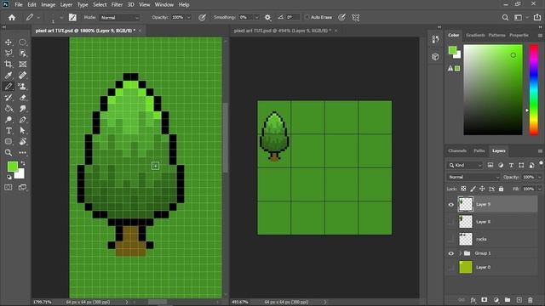Viewport: 545px width, 306px height.
Task: Select the Dodge tool
Action: point(9,120)
